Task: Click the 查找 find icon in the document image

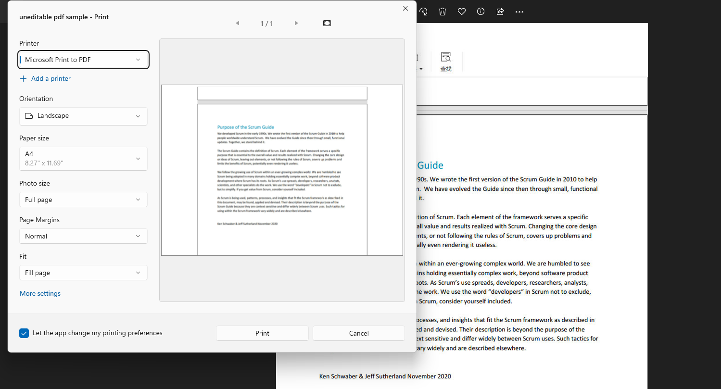Action: [446, 62]
